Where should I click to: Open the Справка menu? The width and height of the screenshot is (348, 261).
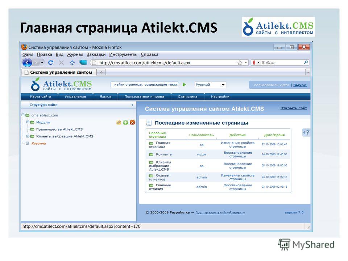[x=150, y=54]
